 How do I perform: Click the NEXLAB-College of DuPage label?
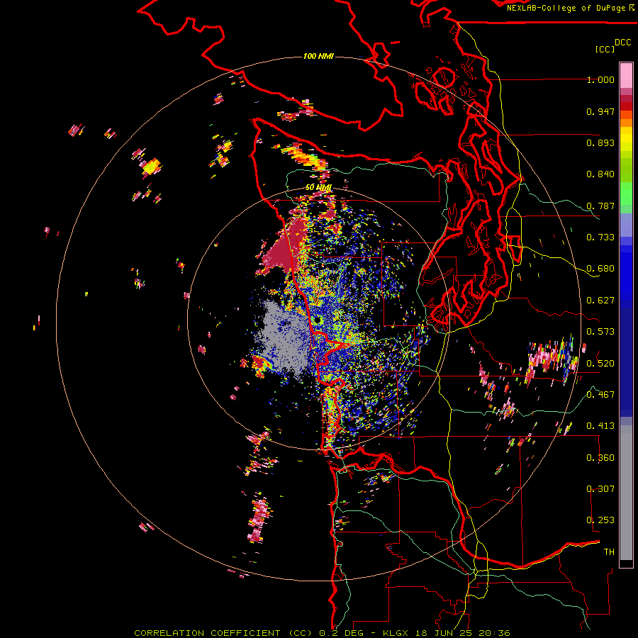(571, 8)
